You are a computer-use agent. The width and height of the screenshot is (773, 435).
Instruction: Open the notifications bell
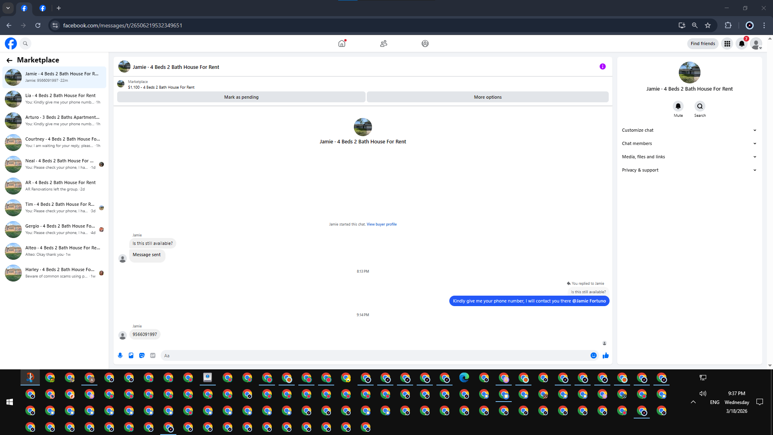(x=742, y=43)
